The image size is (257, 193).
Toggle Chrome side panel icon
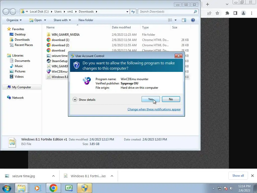235,13
